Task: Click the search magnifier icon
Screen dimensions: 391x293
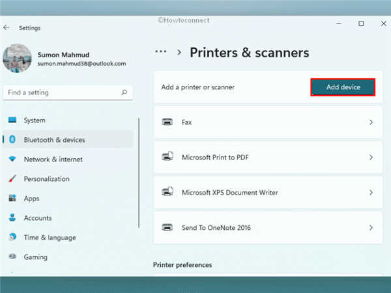Action: point(124,92)
